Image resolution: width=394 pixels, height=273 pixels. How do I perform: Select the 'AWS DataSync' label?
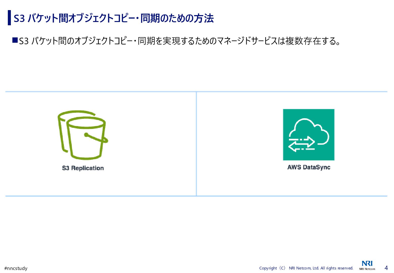pyautogui.click(x=309, y=167)
